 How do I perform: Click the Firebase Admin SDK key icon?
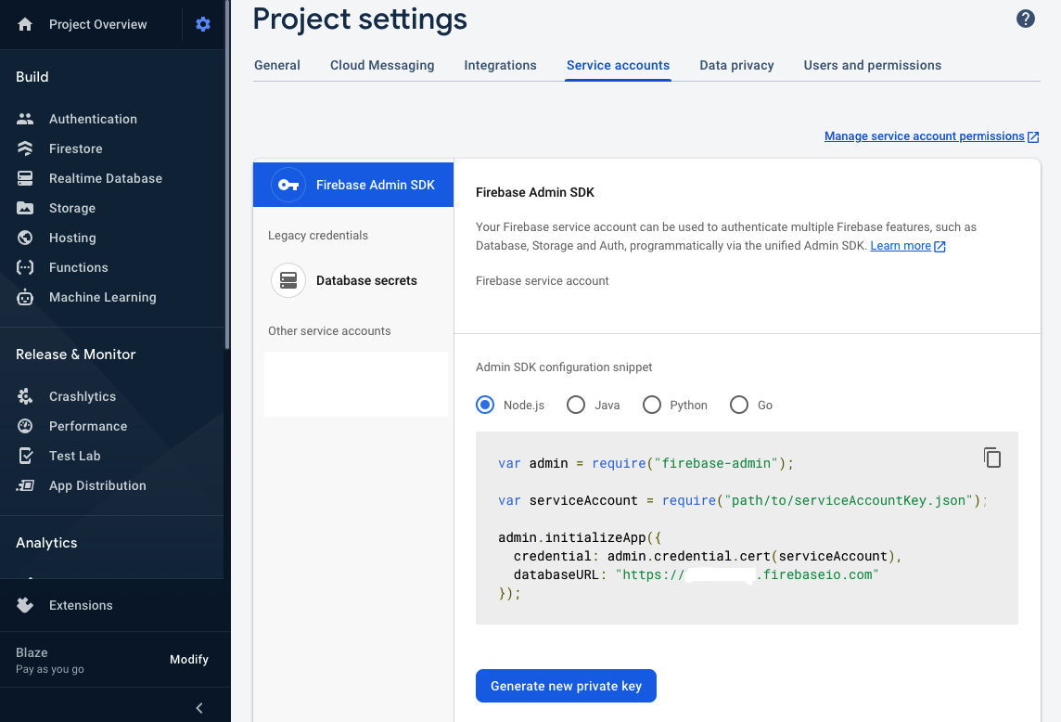(x=288, y=185)
